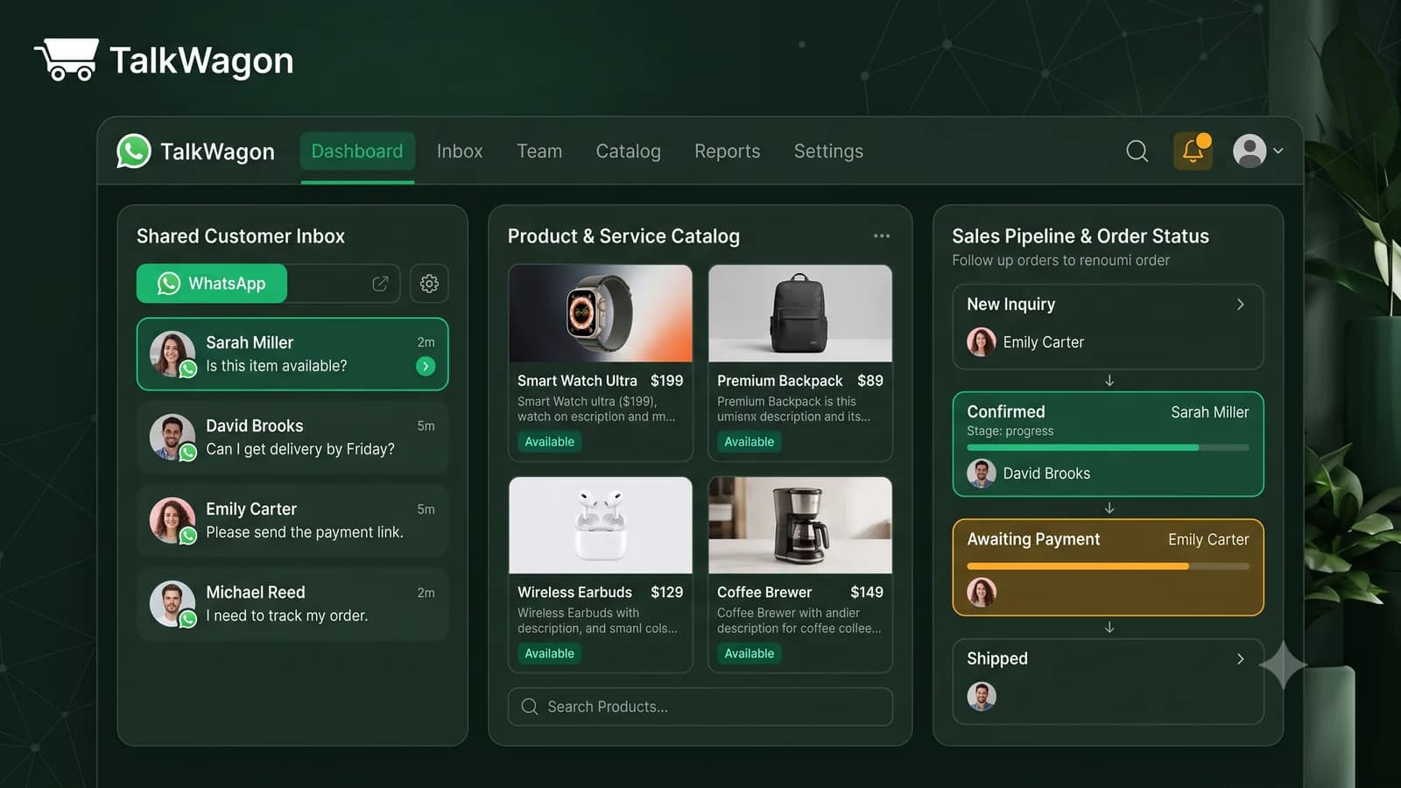The height and width of the screenshot is (788, 1401).
Task: Switch to the Dashboard tab
Action: point(357,151)
